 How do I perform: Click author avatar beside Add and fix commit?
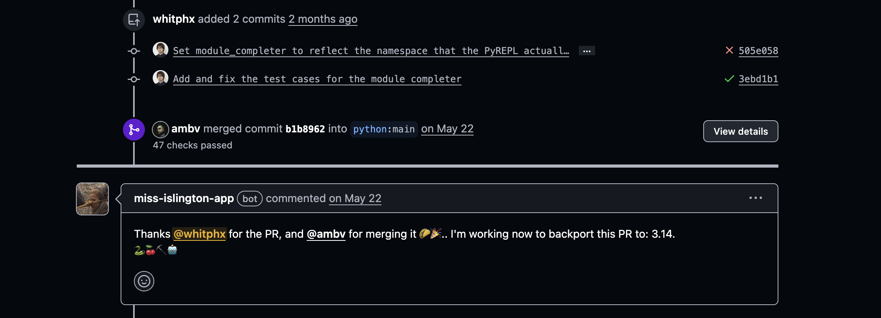pos(161,78)
